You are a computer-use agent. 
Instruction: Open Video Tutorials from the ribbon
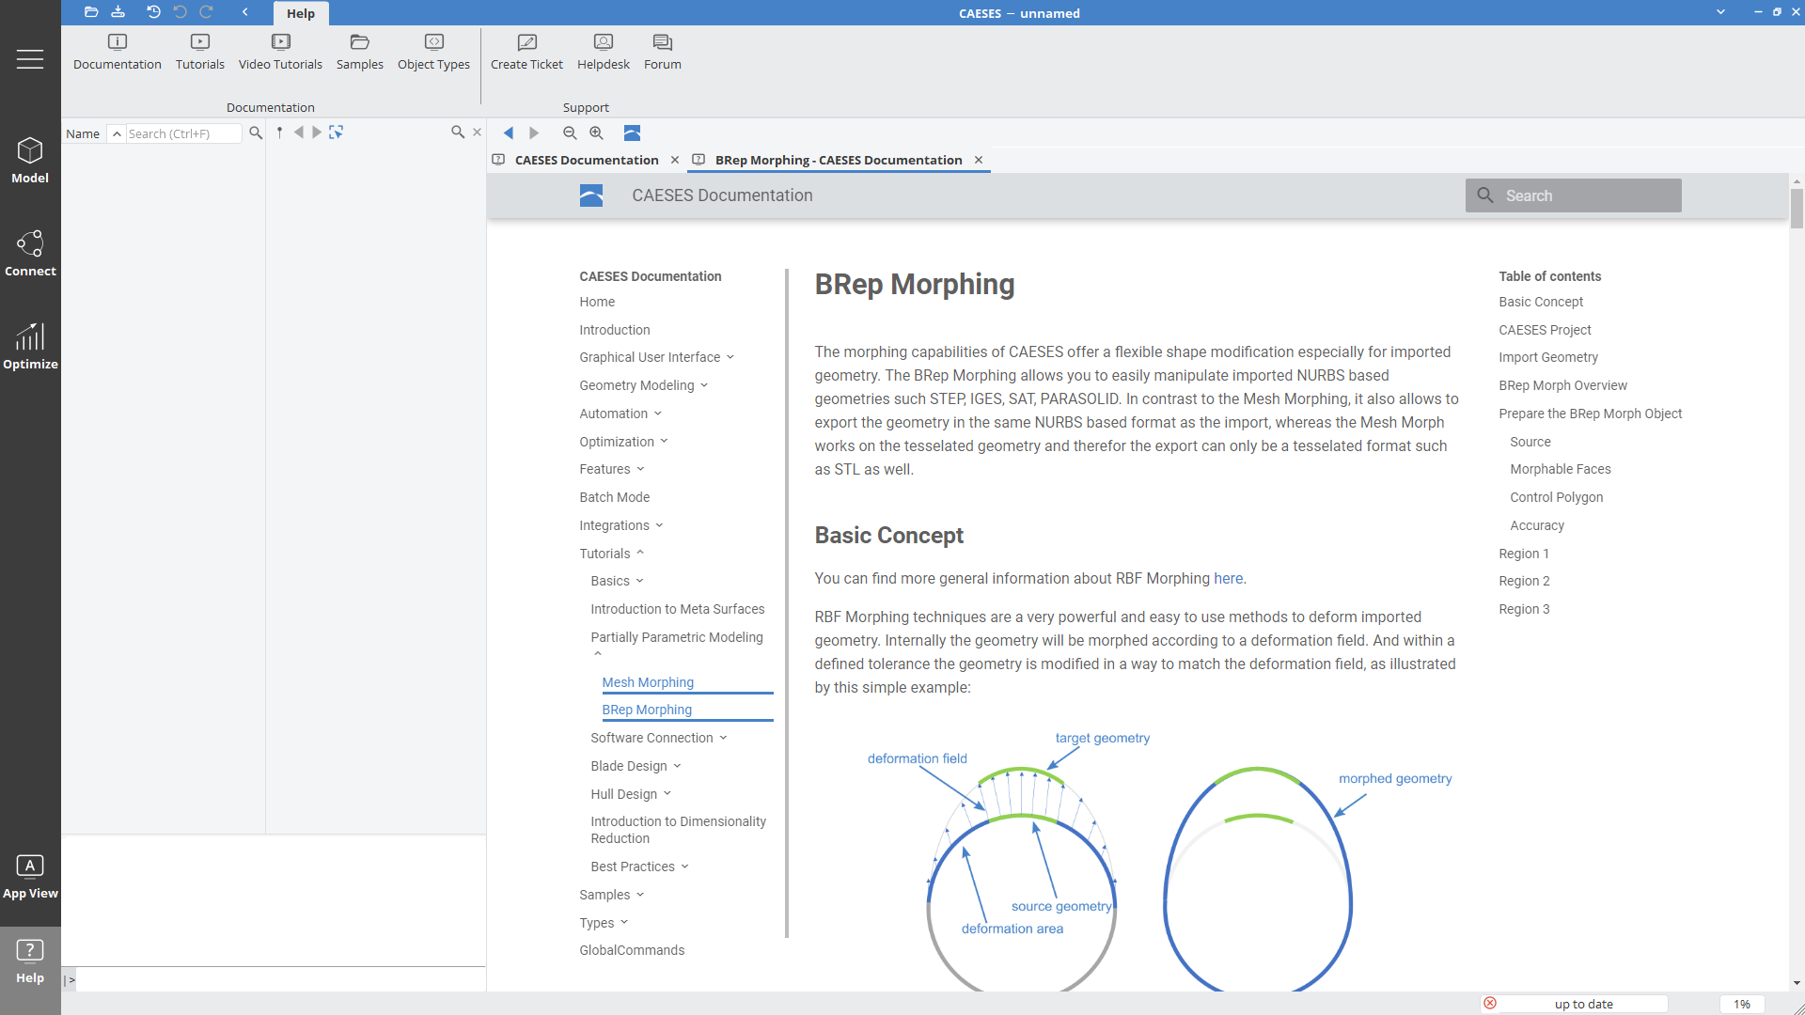[280, 53]
